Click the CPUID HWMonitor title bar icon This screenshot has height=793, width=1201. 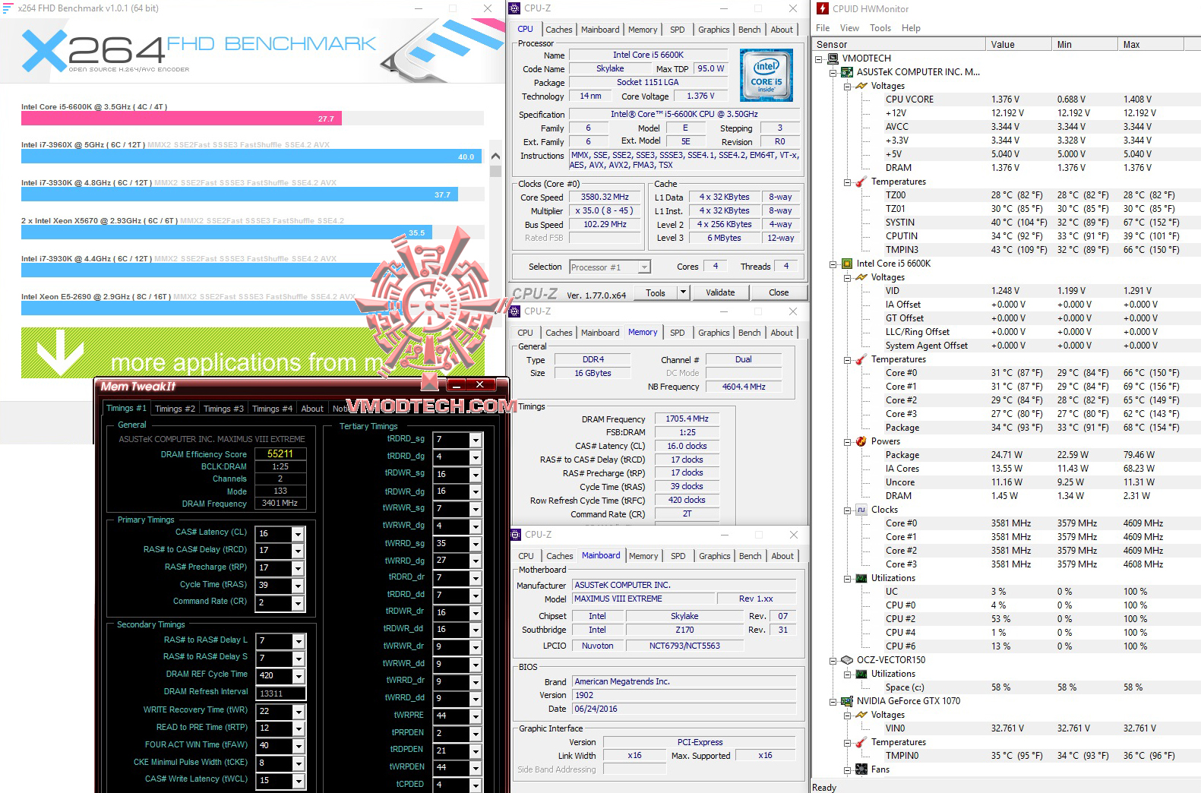point(823,8)
